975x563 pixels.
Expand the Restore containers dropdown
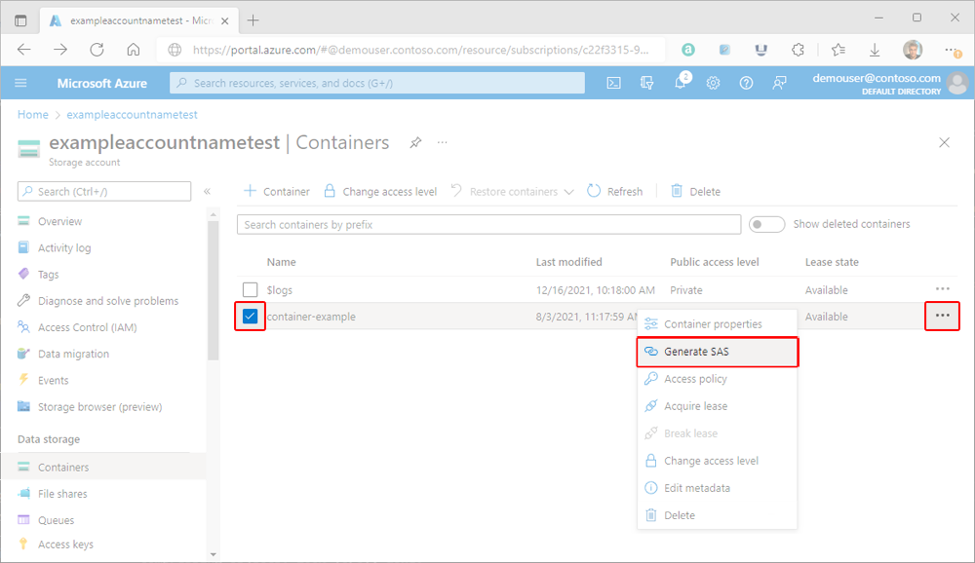[x=512, y=191]
